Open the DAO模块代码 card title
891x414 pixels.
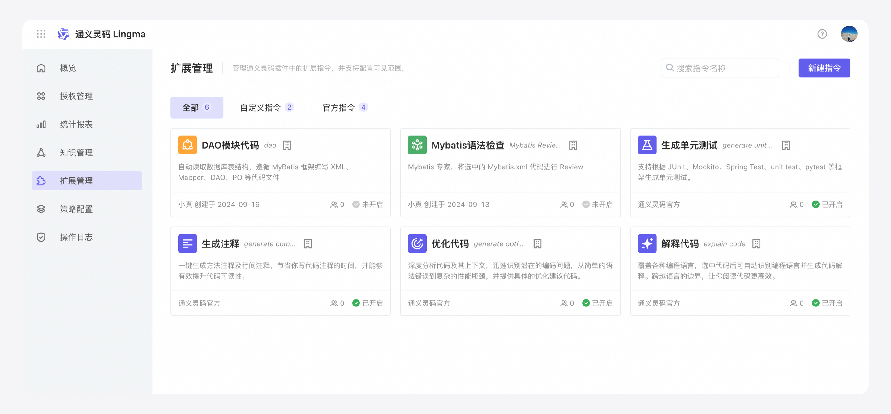click(230, 145)
